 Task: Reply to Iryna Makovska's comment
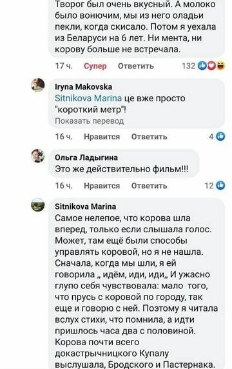150,137
